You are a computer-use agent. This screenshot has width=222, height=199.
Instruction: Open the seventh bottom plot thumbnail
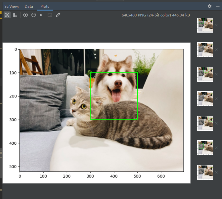pos(205,172)
